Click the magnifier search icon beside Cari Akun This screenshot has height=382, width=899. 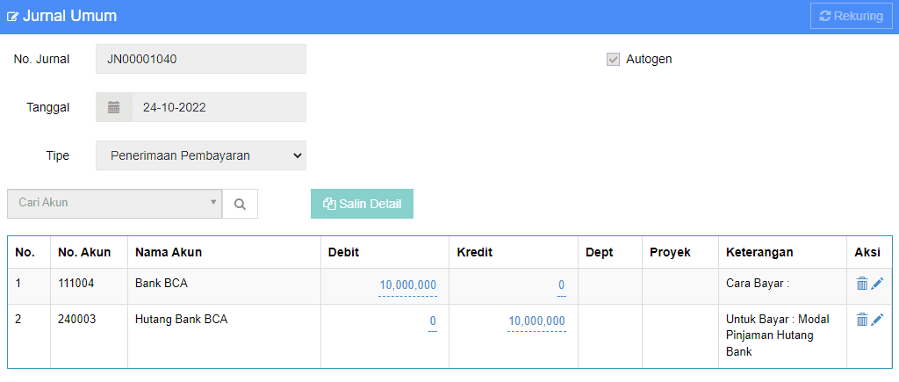tap(241, 204)
